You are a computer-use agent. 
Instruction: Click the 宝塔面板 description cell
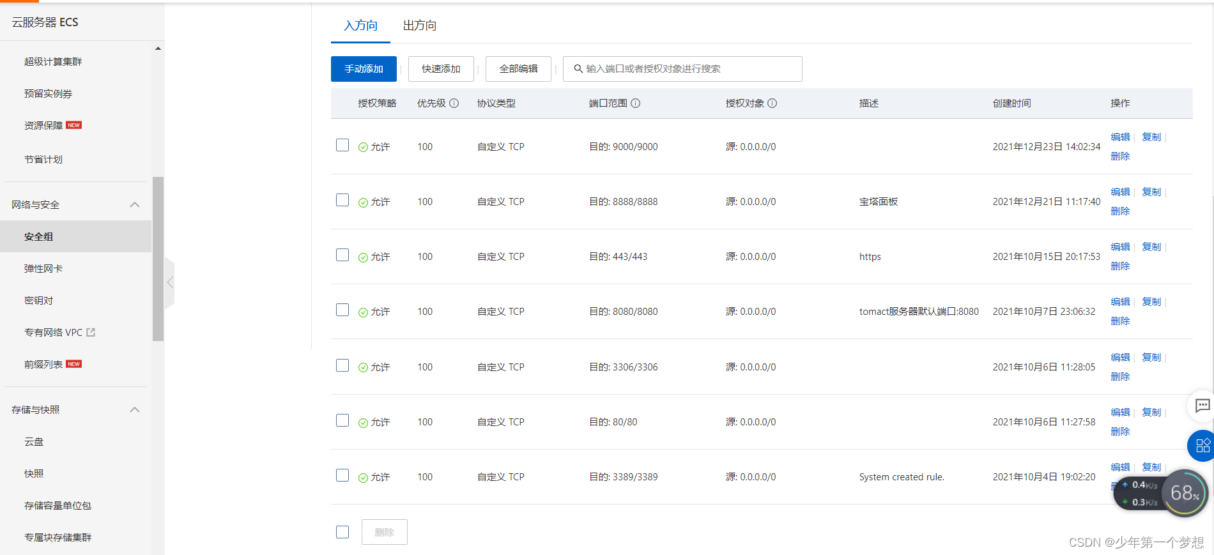(x=879, y=202)
